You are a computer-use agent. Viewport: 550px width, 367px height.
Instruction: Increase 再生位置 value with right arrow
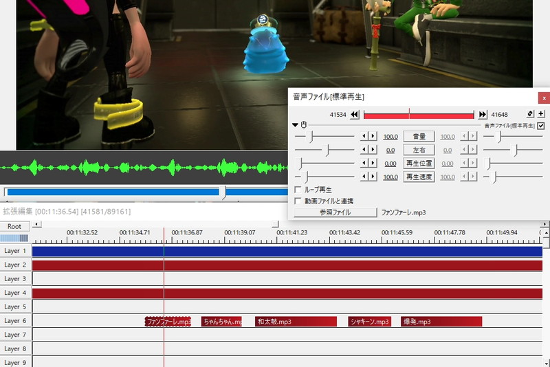373,163
